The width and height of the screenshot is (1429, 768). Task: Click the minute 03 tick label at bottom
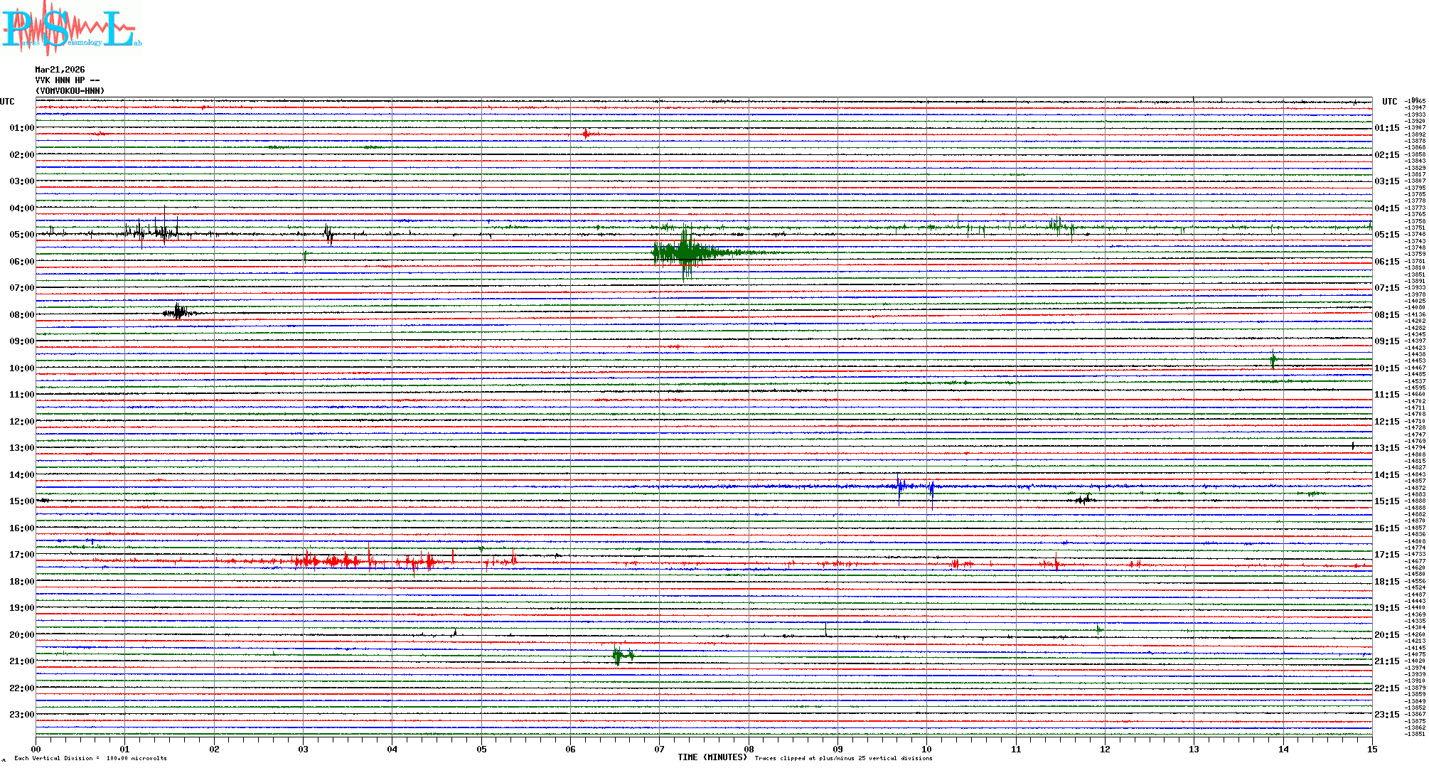[x=304, y=749]
